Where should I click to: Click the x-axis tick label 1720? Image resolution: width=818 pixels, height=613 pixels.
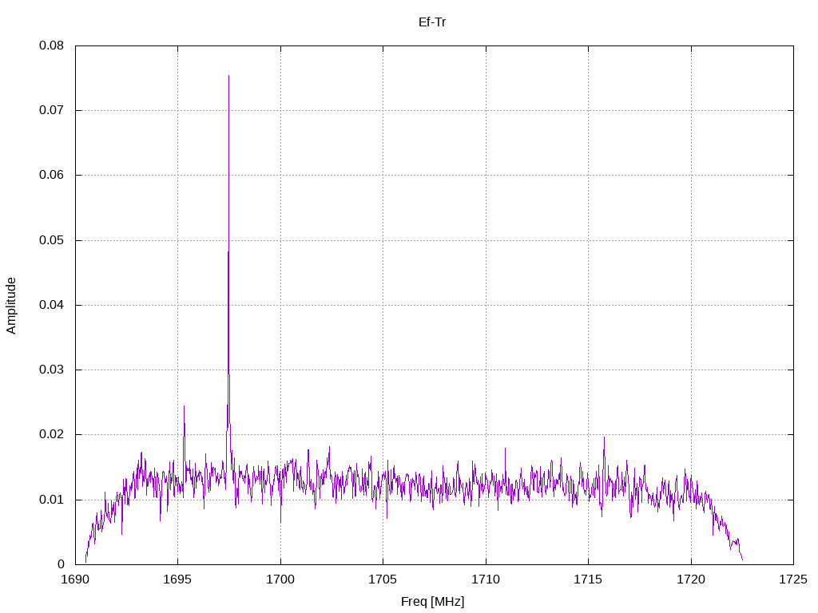691,579
